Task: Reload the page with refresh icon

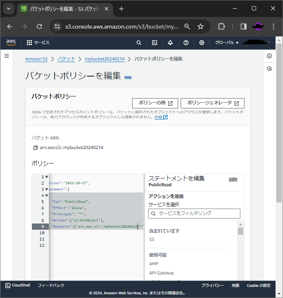Action: tap(39, 26)
